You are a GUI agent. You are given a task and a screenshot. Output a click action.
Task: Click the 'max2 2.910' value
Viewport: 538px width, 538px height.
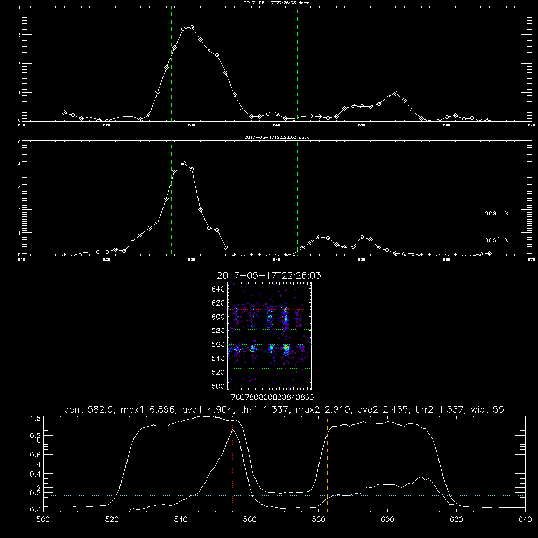[322, 409]
